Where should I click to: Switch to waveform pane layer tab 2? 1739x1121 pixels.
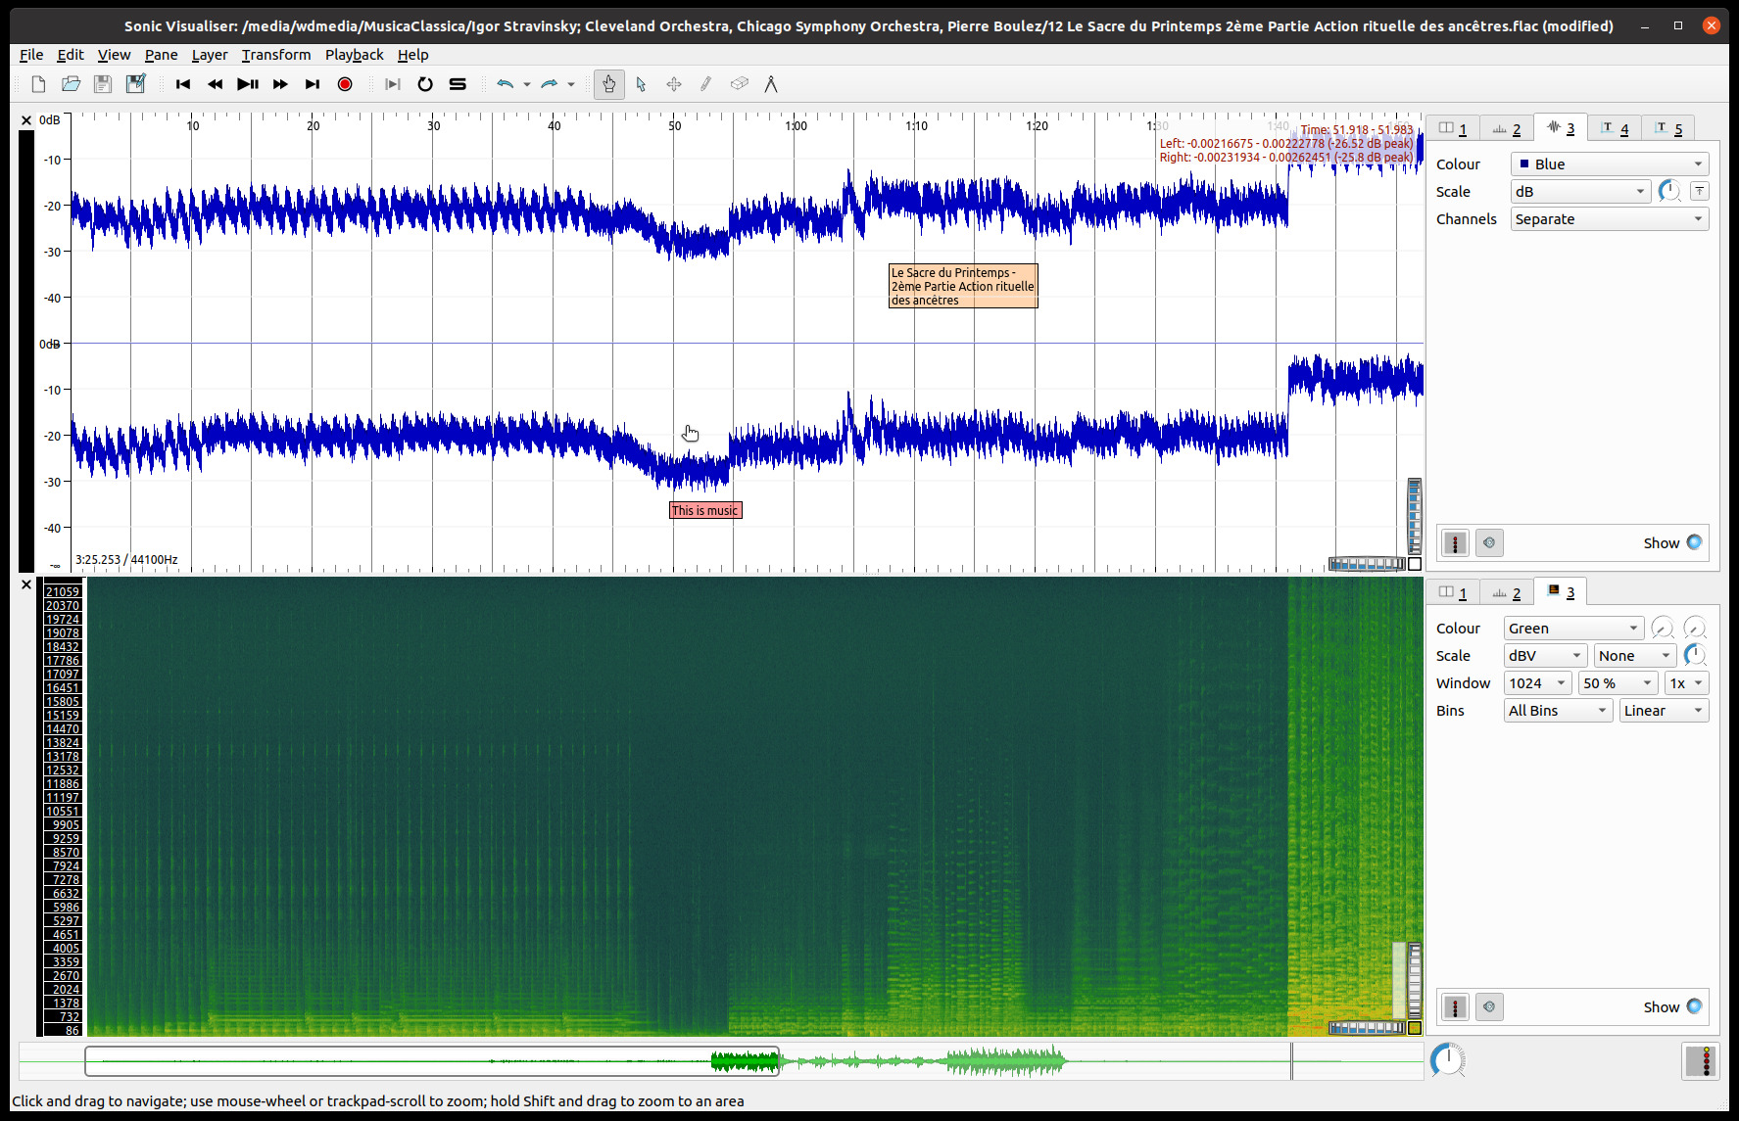coord(1507,128)
